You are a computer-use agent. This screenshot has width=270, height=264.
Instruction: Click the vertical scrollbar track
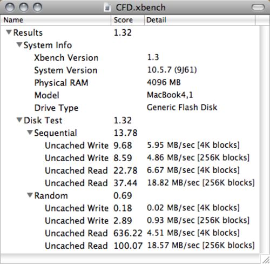coord(265,140)
